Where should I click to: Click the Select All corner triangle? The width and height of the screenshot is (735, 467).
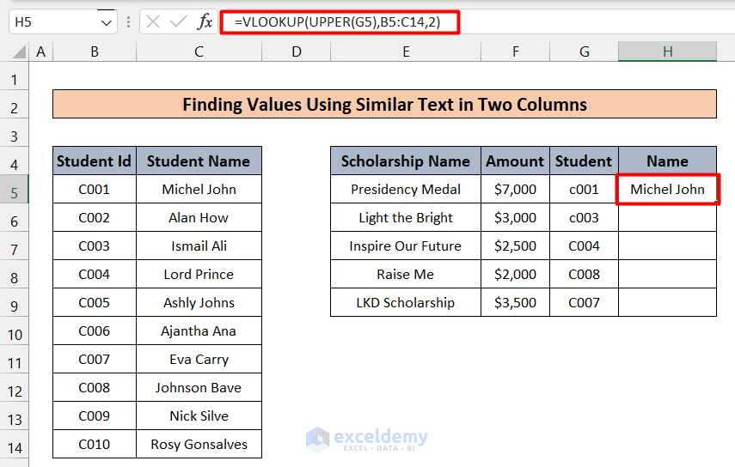tap(18, 51)
